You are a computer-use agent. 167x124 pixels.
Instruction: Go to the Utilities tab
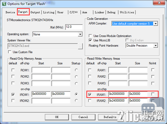127,12
